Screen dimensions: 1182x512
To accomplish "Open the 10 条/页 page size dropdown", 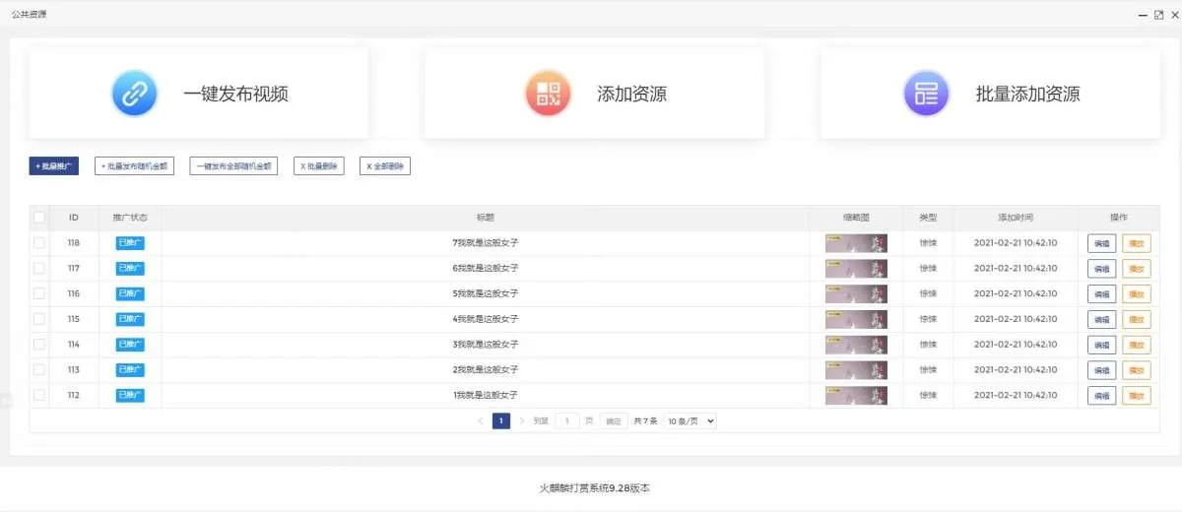I will coord(690,420).
